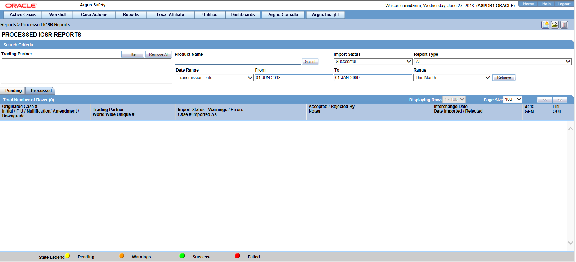Open the Help link

[546, 4]
